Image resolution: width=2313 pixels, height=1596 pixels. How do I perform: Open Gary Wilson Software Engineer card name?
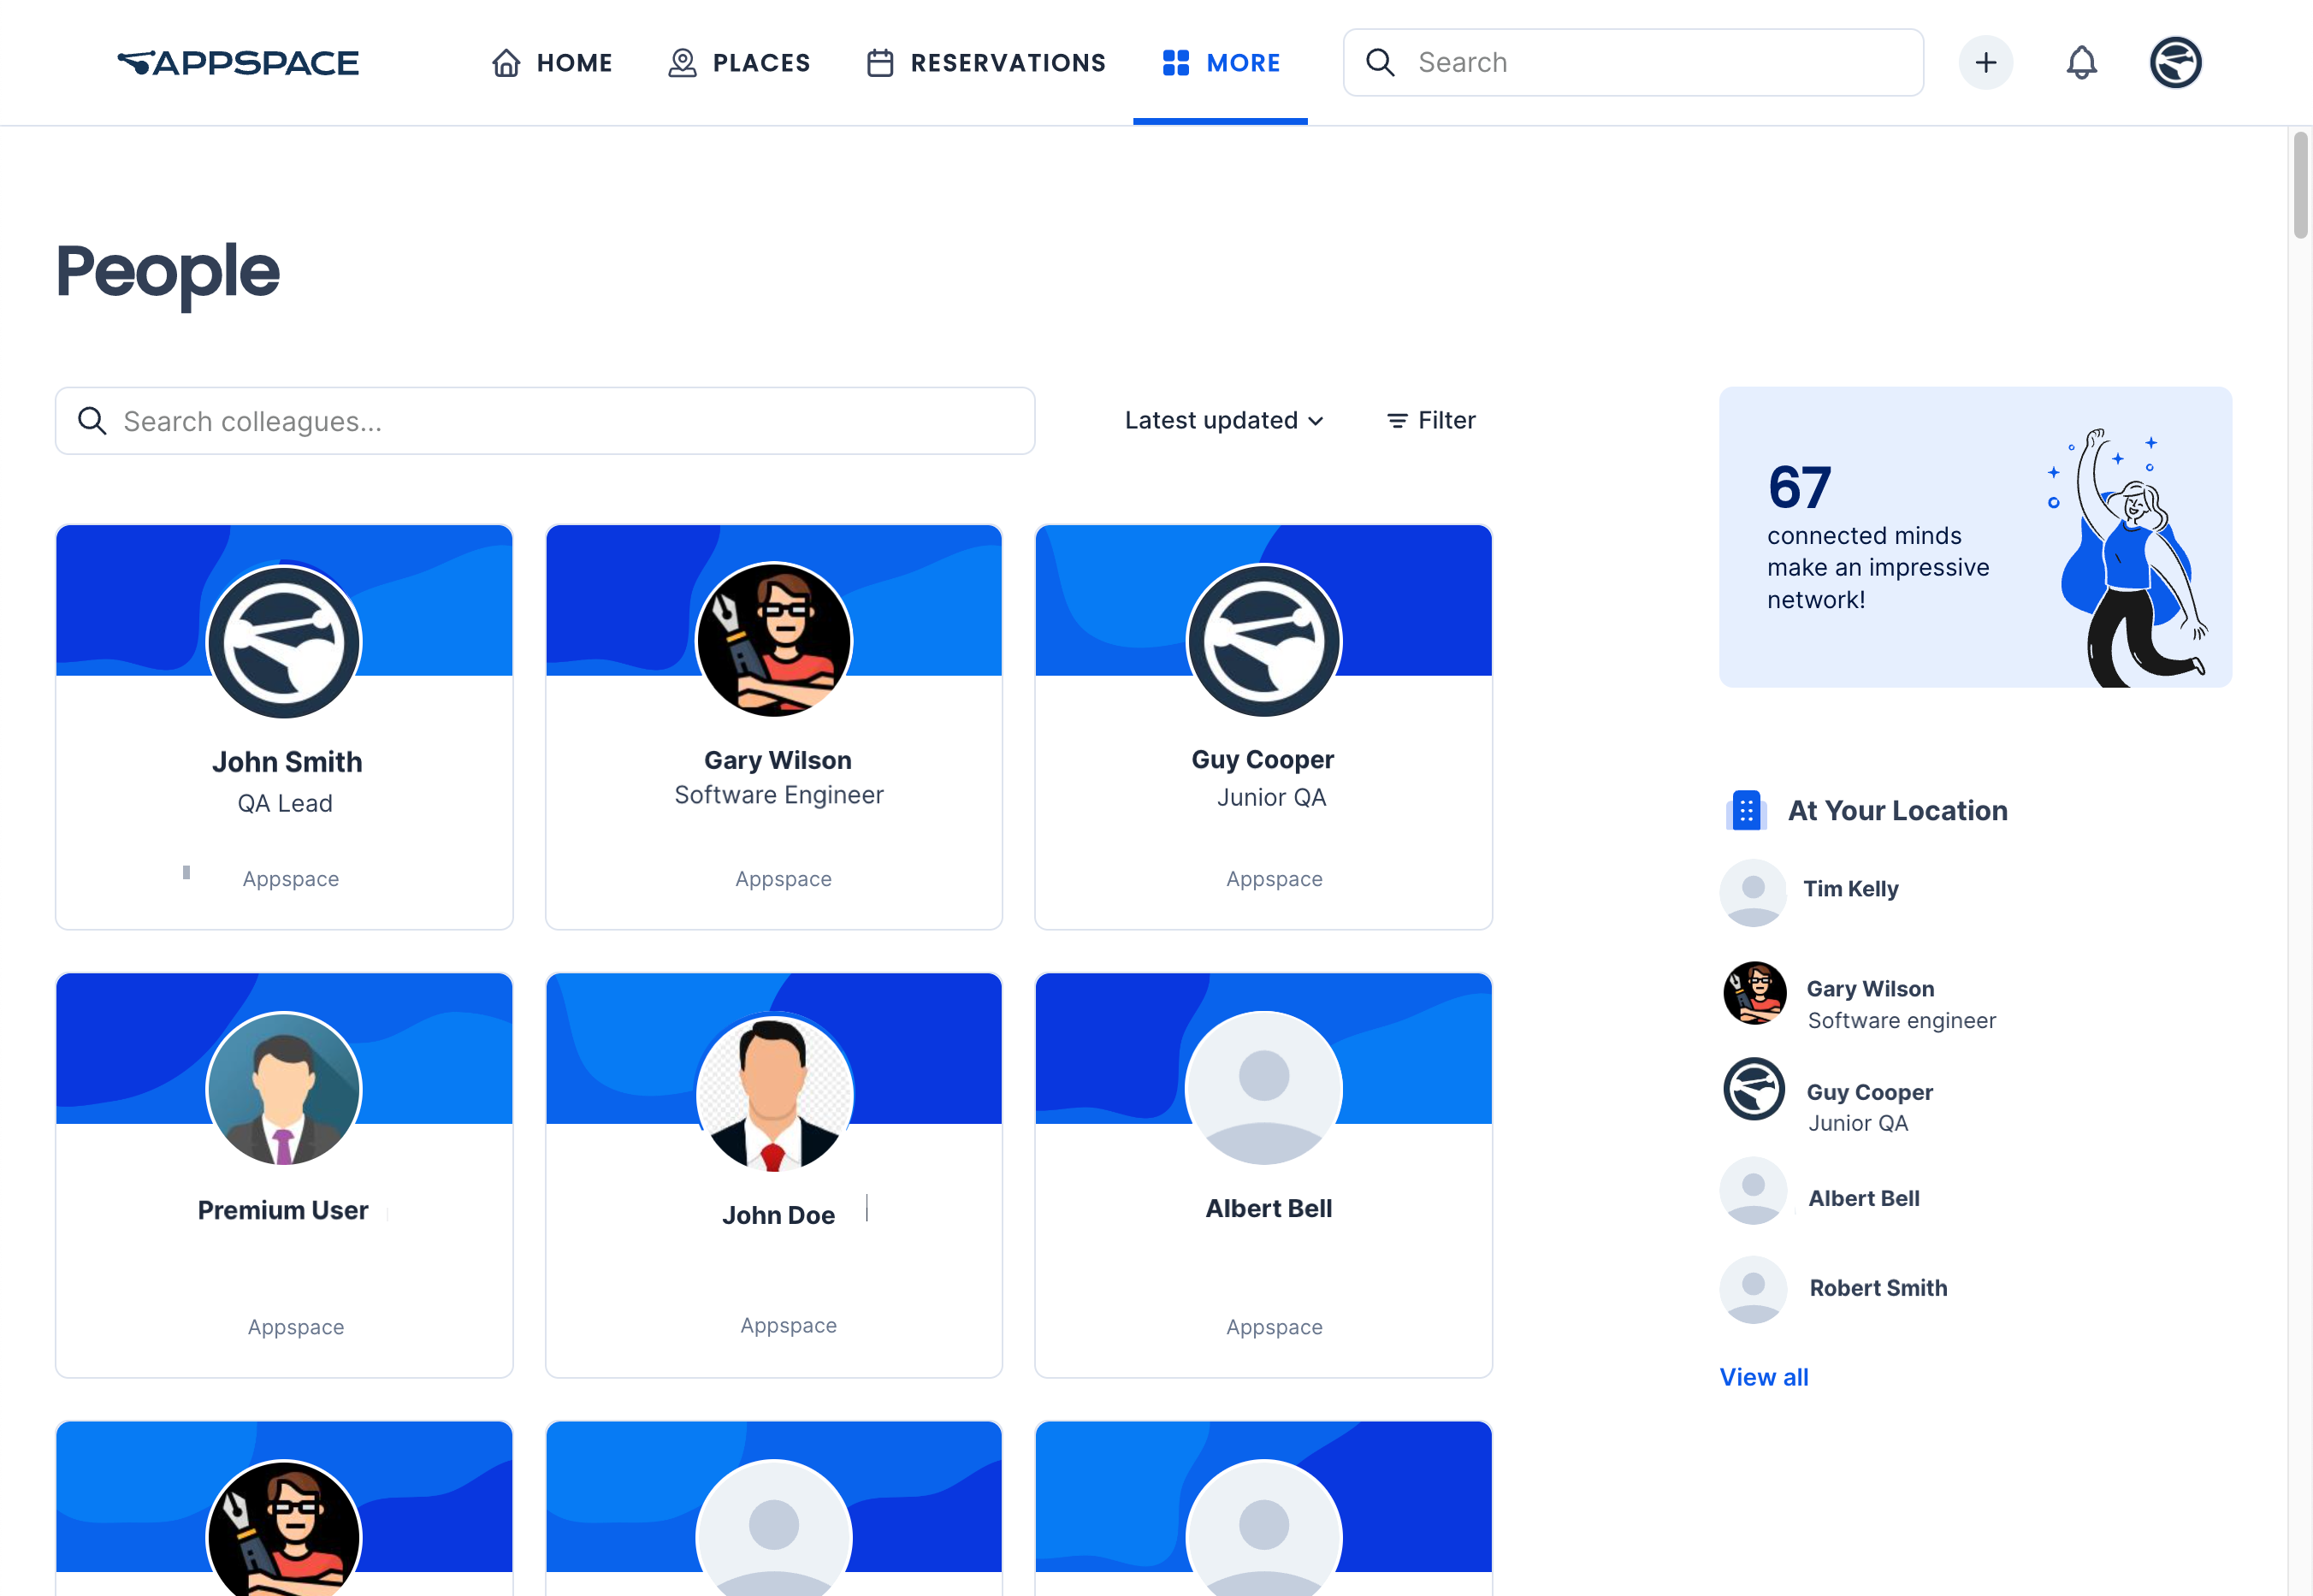coord(778,760)
